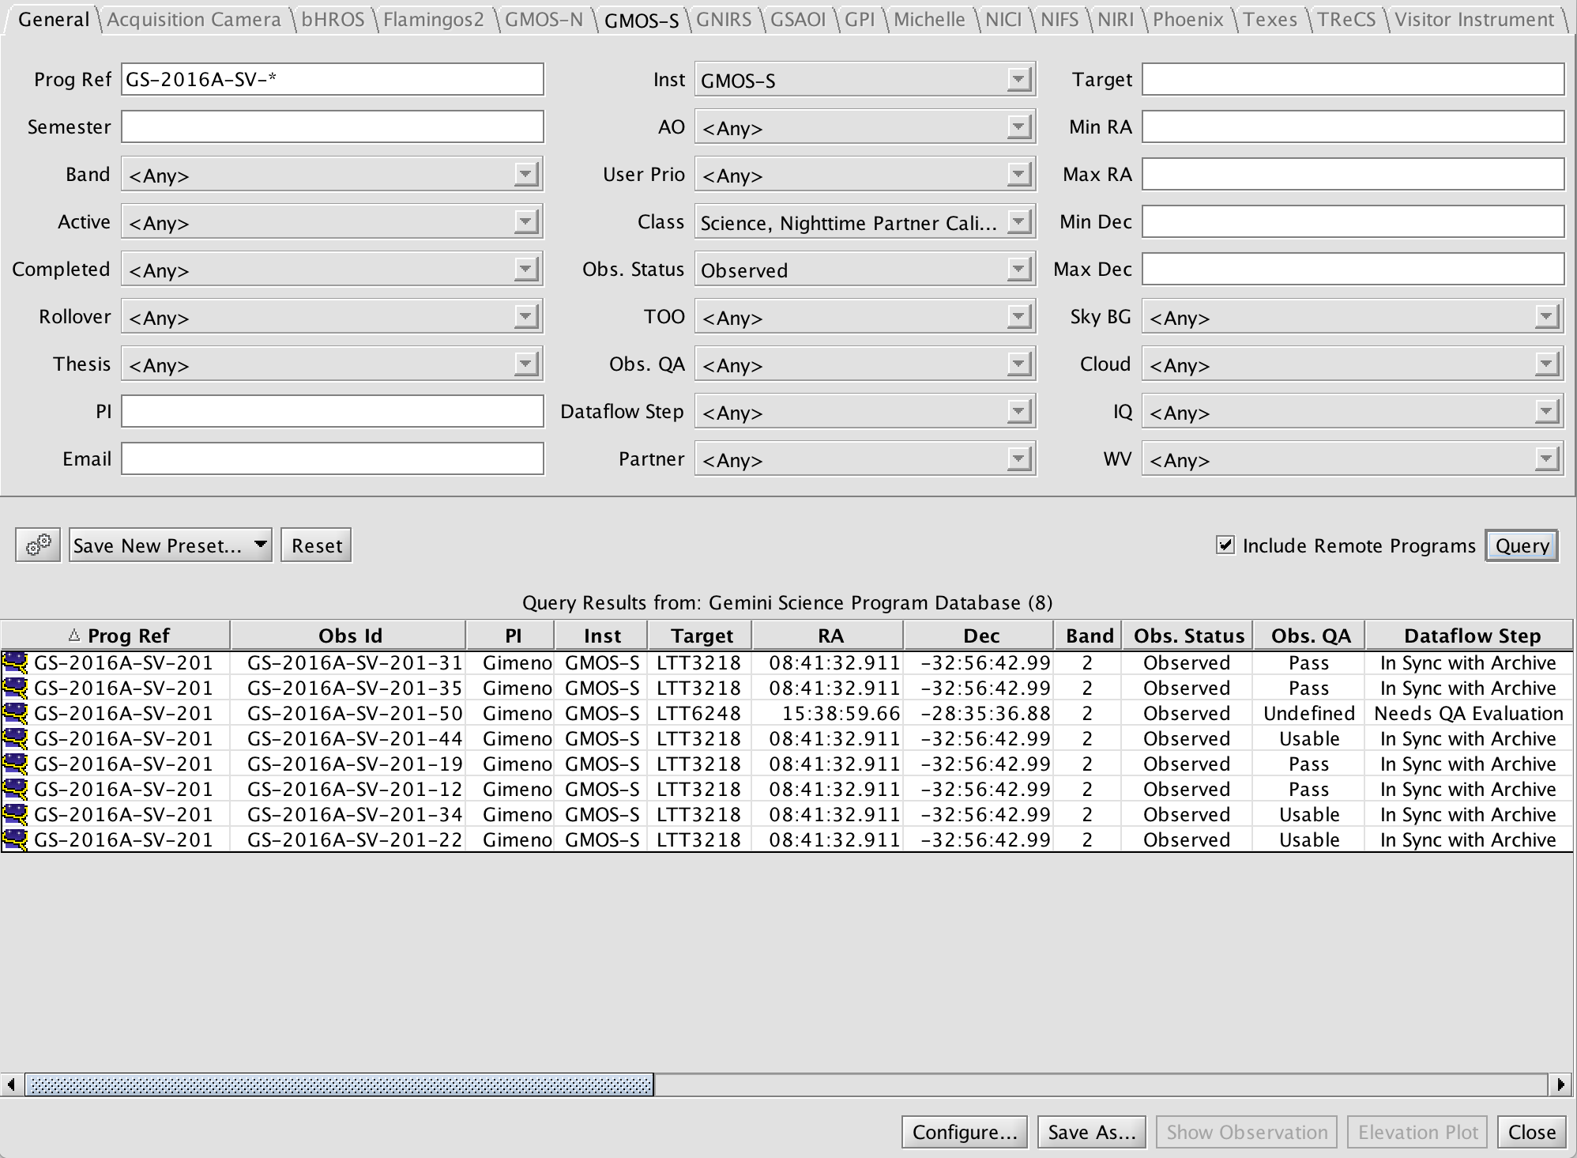Open the Active dropdown
This screenshot has height=1158, width=1577.
[x=332, y=222]
